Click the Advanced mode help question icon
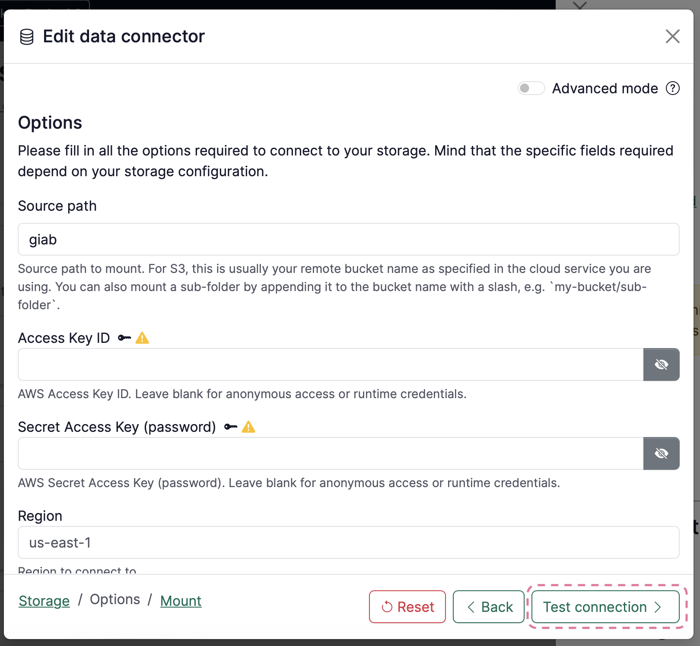 (x=672, y=88)
